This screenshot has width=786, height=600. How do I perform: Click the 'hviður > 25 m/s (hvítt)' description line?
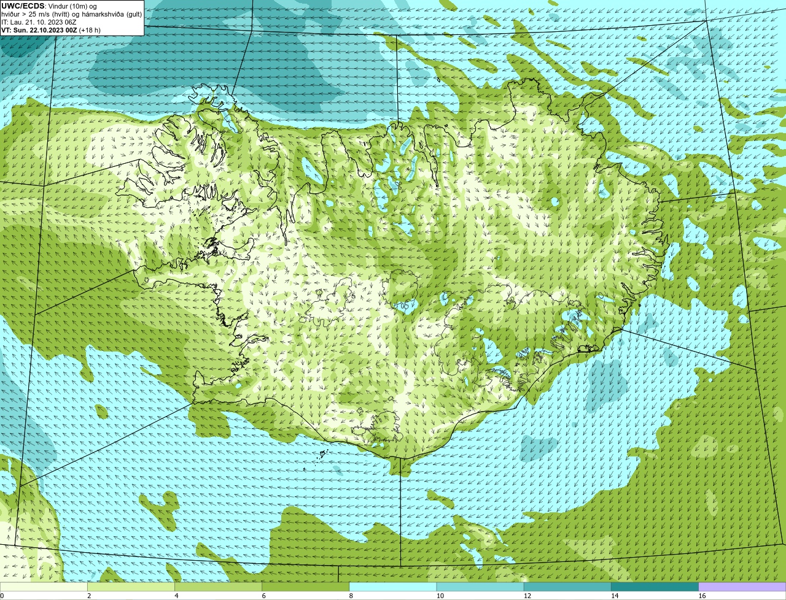pyautogui.click(x=71, y=14)
